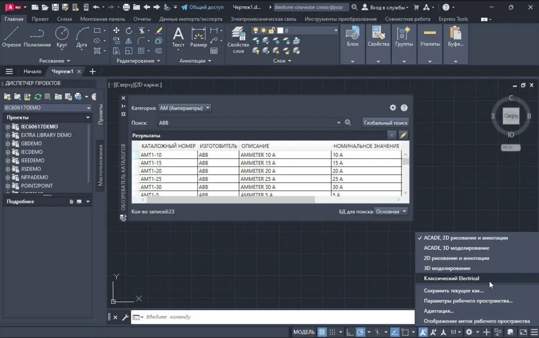The width and height of the screenshot is (539, 338).
Task: Open Layer Properties (Свойства слоя)
Action: (238, 39)
